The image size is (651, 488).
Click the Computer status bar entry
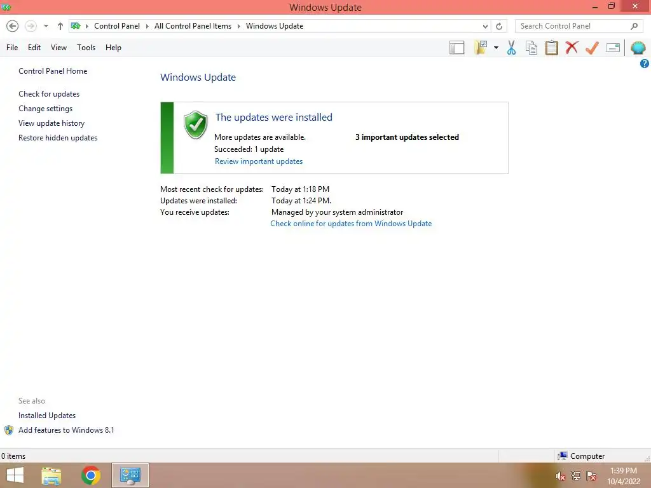(581, 456)
